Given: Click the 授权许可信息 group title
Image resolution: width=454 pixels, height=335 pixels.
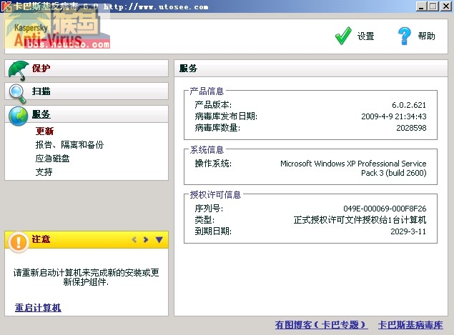Looking at the screenshot, I should (x=215, y=195).
